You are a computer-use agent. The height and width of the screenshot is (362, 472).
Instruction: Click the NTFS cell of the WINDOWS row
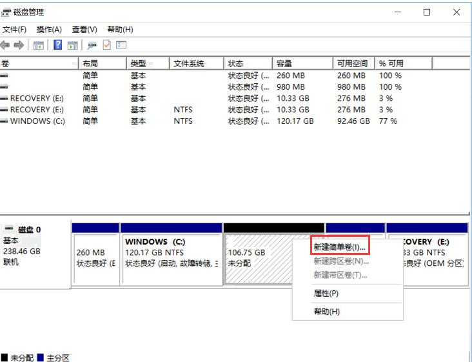(x=183, y=121)
